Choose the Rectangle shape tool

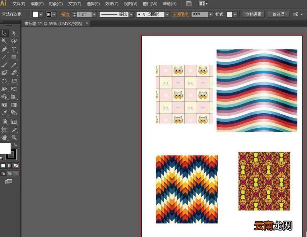tap(14, 57)
